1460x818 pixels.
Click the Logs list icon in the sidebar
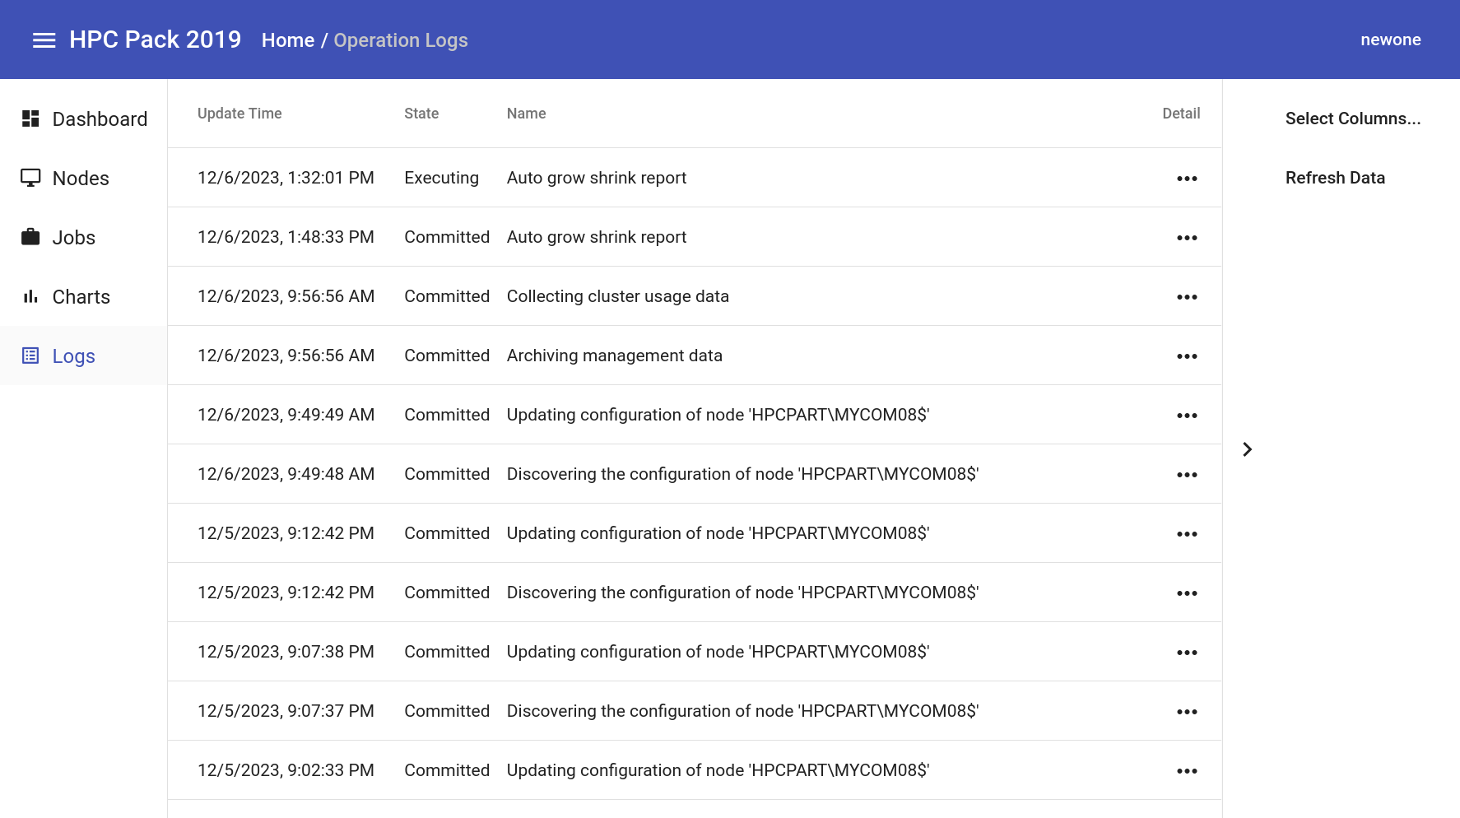[30, 355]
